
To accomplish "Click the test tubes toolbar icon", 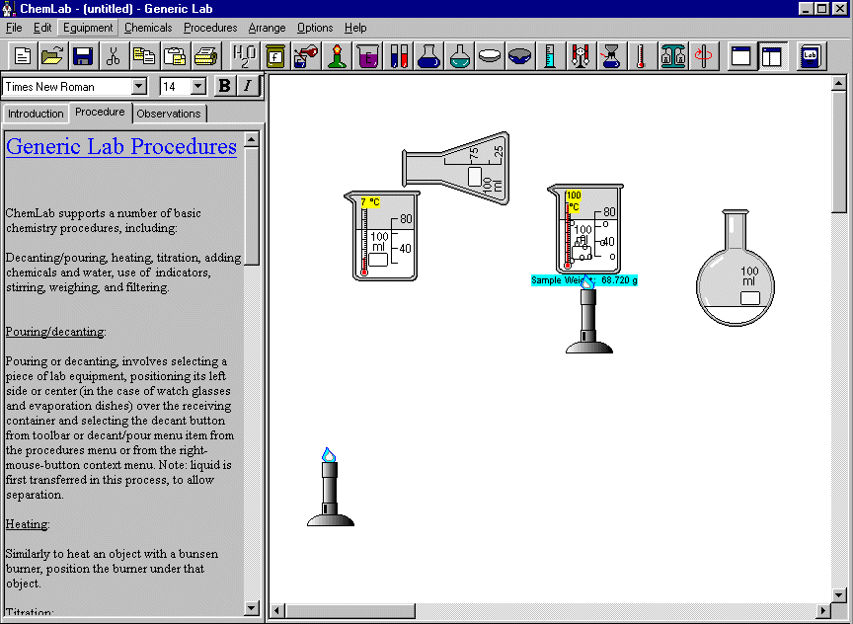I will (x=399, y=56).
